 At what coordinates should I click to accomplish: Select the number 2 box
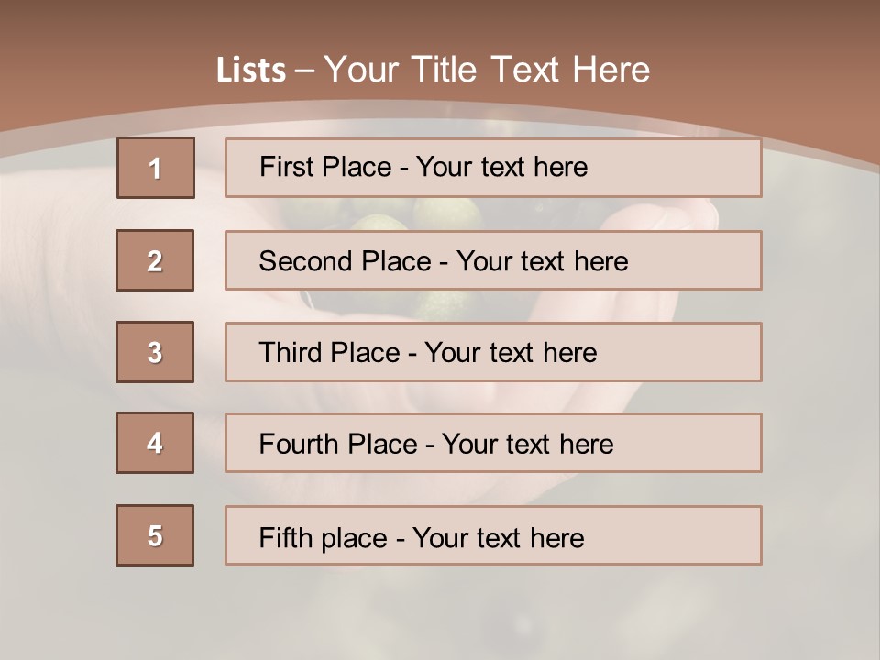[155, 260]
